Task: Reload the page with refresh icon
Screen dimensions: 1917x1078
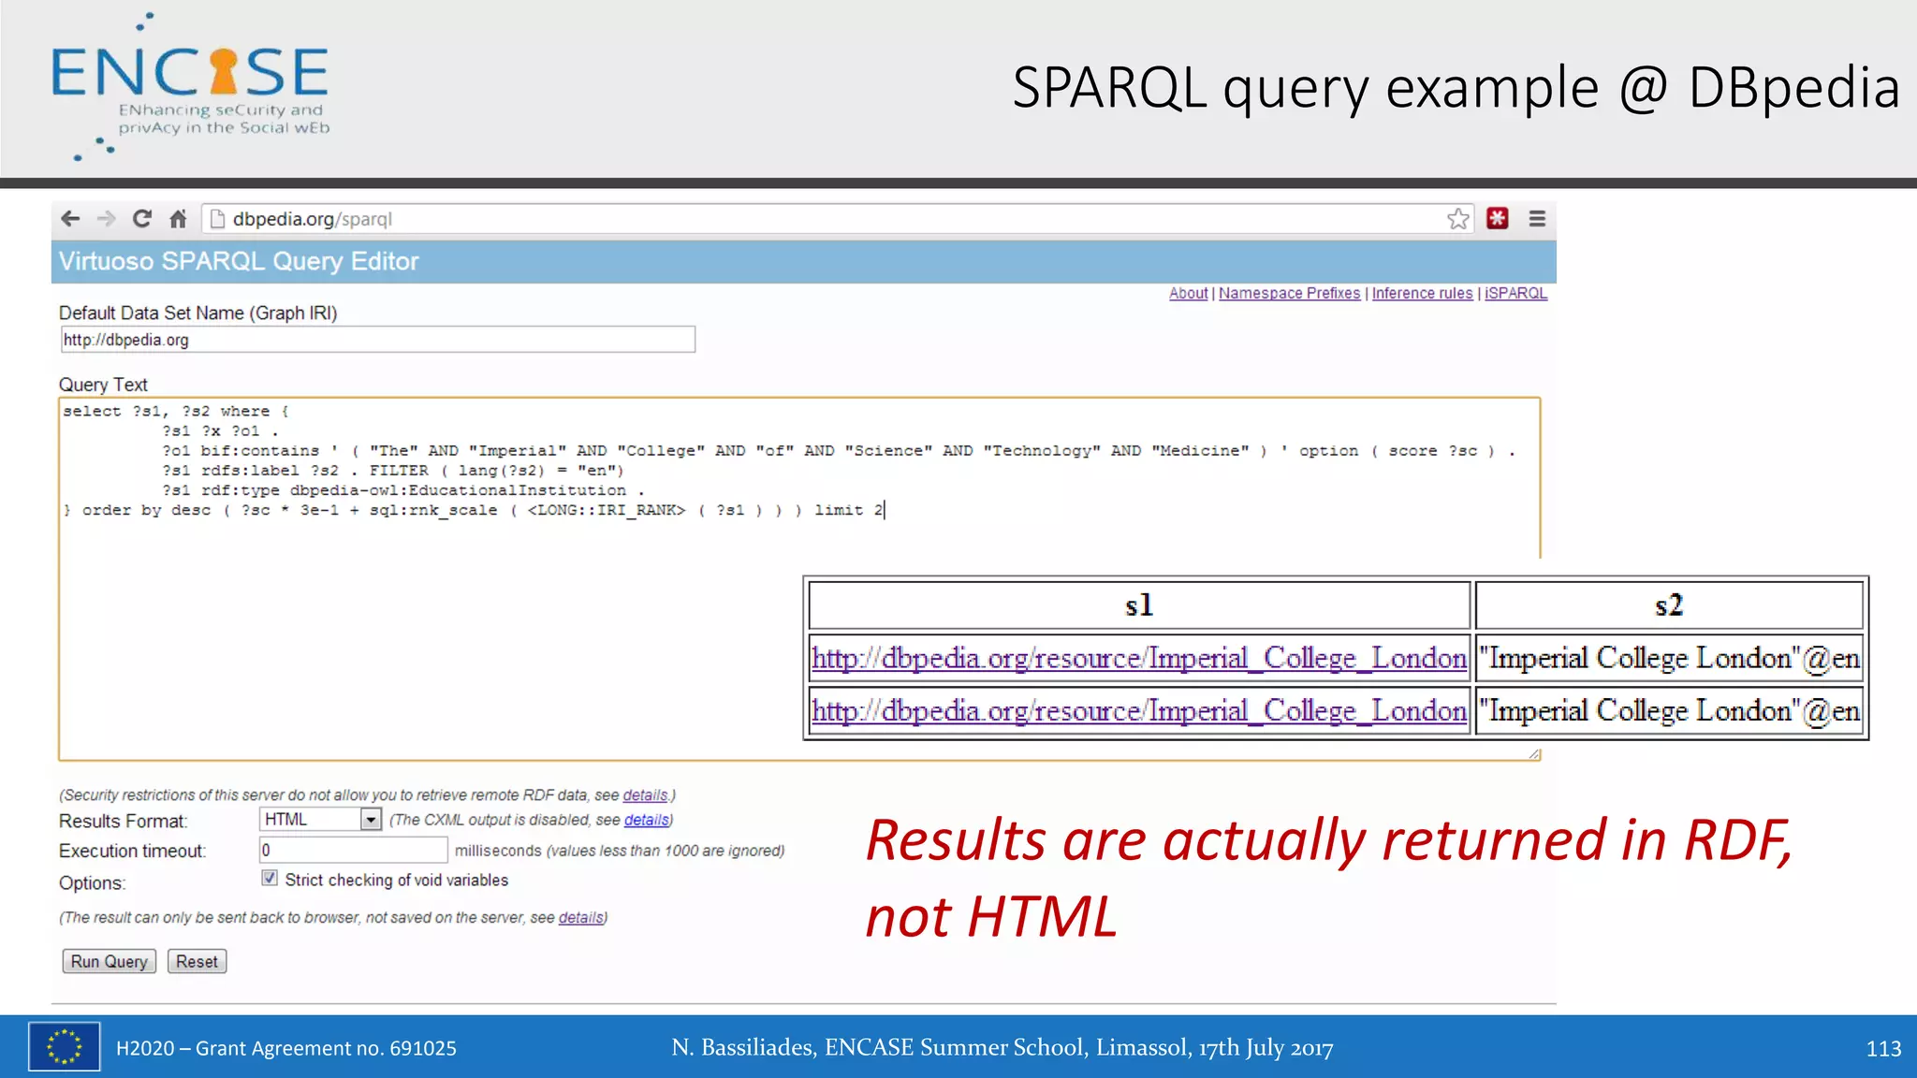Action: [142, 219]
